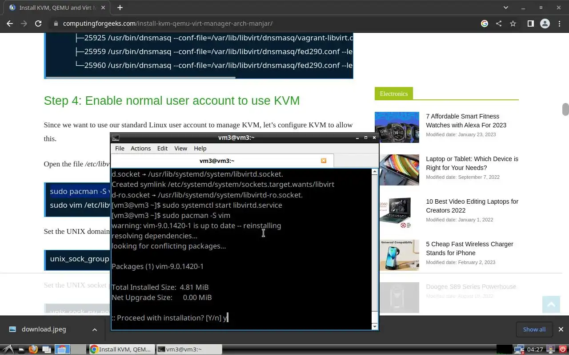Click the red power logout icon
This screenshot has height=355, width=569.
562,349
